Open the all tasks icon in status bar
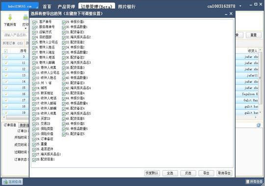Image resolution: width=265 pixels, height=186 pixels. coord(248,182)
